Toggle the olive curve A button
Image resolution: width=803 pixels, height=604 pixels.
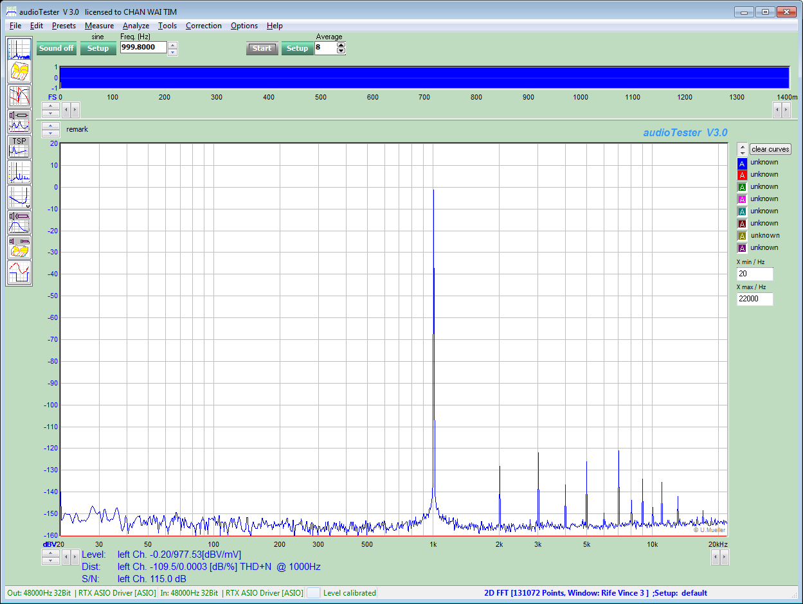point(742,236)
